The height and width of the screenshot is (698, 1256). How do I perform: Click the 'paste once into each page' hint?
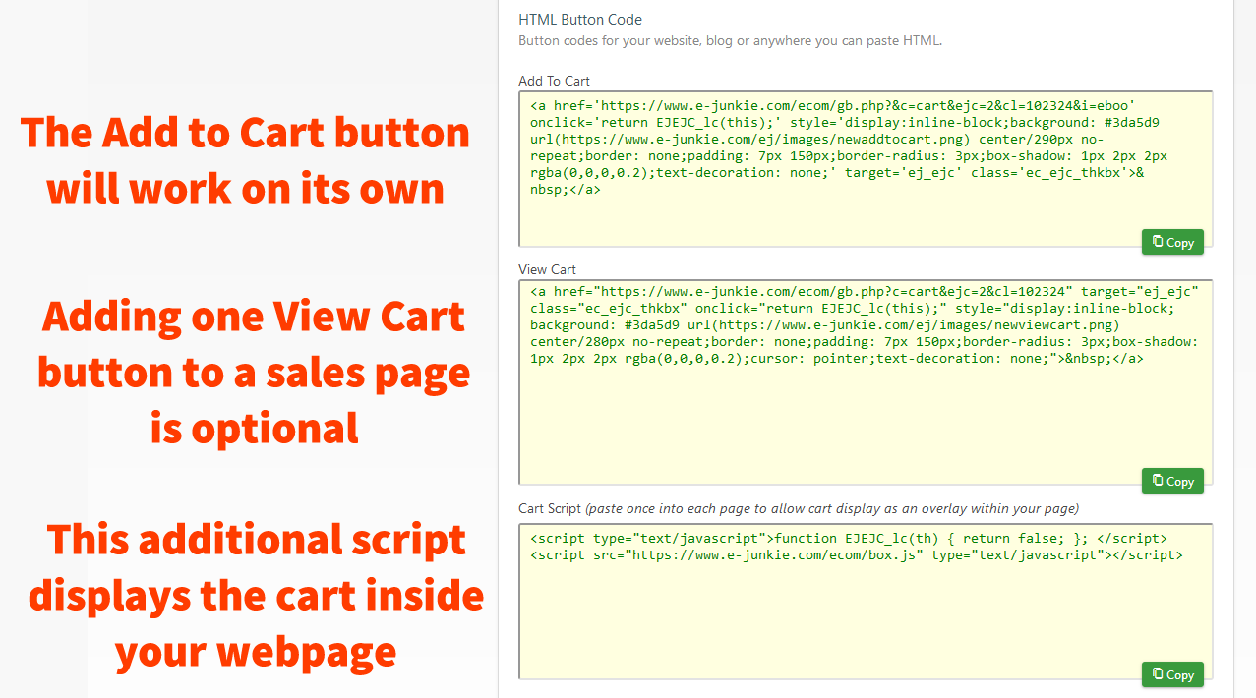tap(831, 508)
